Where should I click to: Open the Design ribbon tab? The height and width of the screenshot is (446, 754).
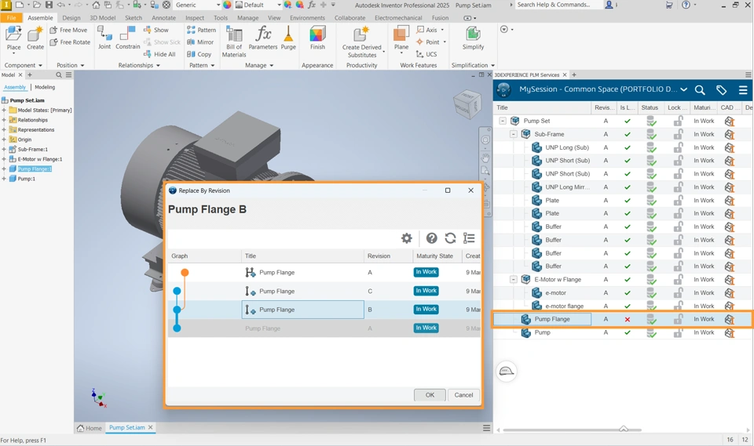[71, 18]
